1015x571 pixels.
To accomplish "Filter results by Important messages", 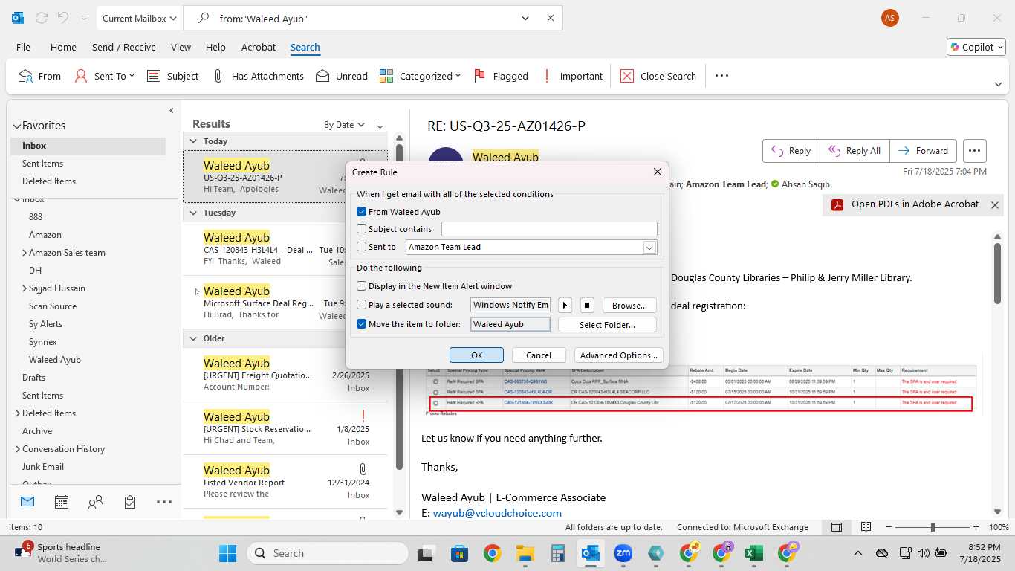I will coord(571,76).
